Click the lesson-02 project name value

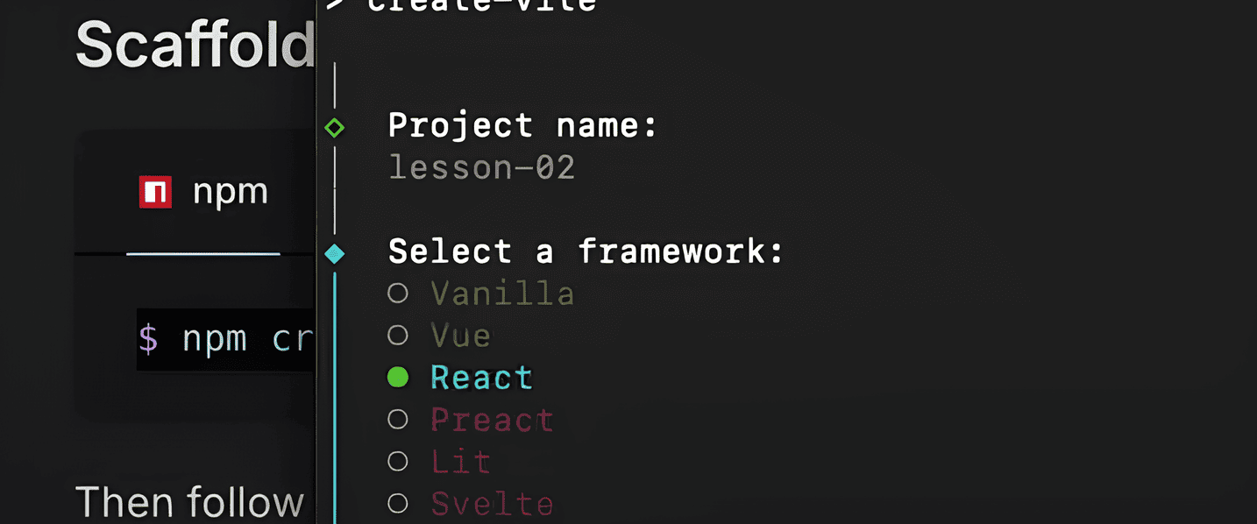point(481,166)
